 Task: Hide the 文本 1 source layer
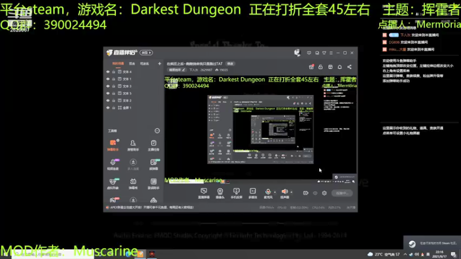(x=108, y=79)
